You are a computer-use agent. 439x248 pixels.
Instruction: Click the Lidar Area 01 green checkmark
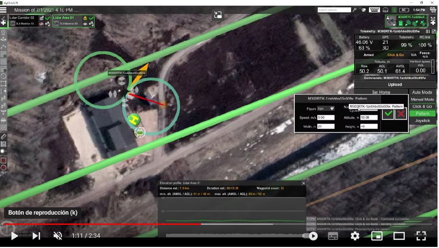coord(91,18)
